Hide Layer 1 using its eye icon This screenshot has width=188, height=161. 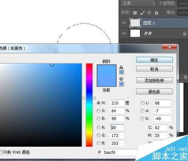[124, 23]
